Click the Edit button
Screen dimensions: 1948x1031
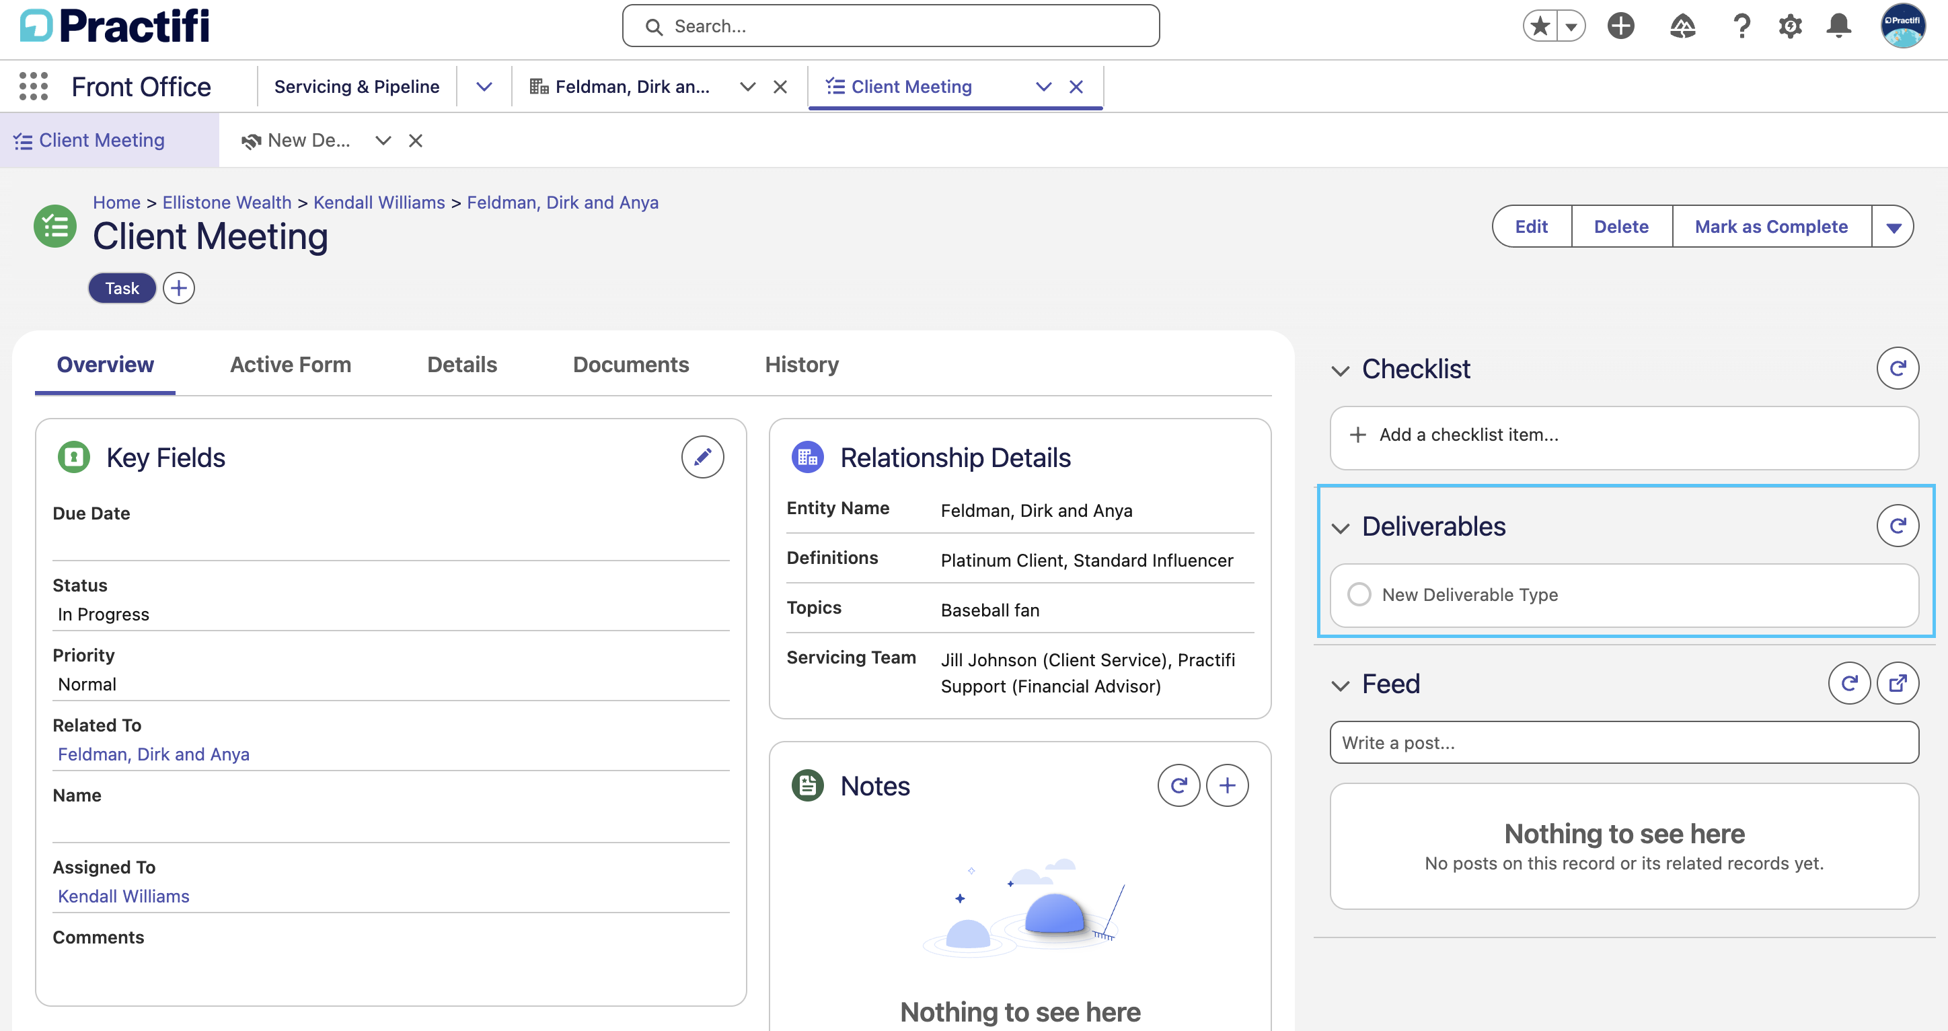click(x=1532, y=226)
